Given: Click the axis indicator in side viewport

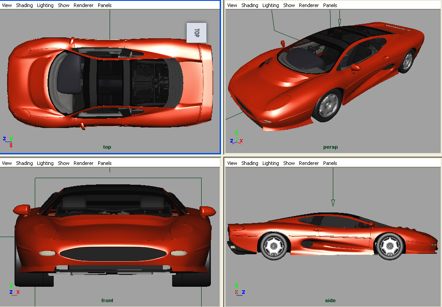Looking at the screenshot, I should (x=239, y=289).
